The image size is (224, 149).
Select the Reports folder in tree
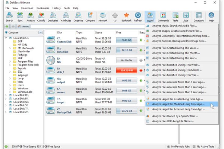pyautogui.click(x=22, y=68)
